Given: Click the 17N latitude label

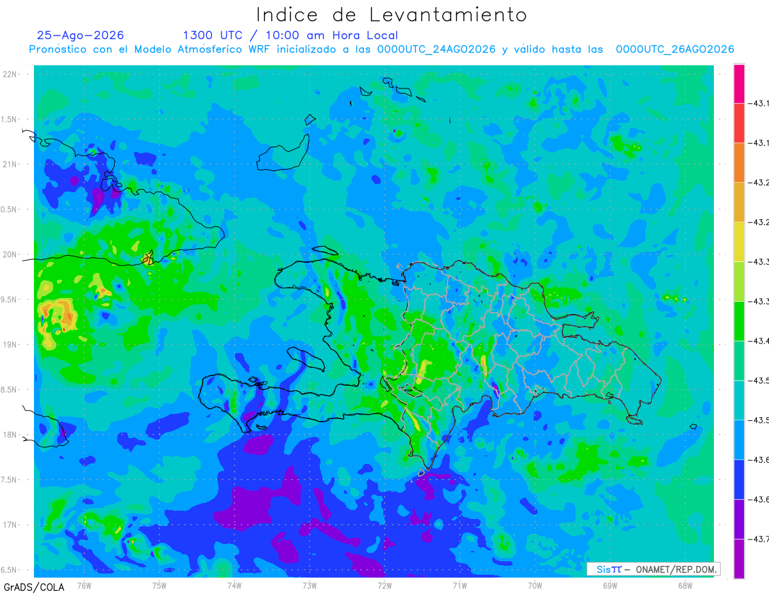Looking at the screenshot, I should 10,525.
